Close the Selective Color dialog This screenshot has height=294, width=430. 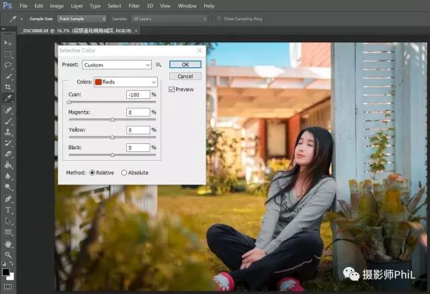pyautogui.click(x=200, y=50)
